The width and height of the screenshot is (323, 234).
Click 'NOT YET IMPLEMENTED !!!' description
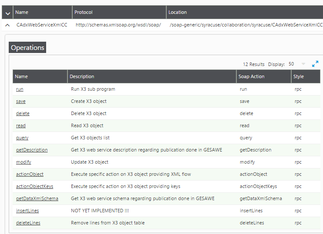(x=100, y=211)
